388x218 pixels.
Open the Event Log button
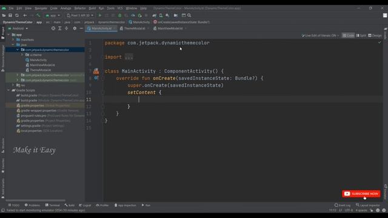[343, 205]
